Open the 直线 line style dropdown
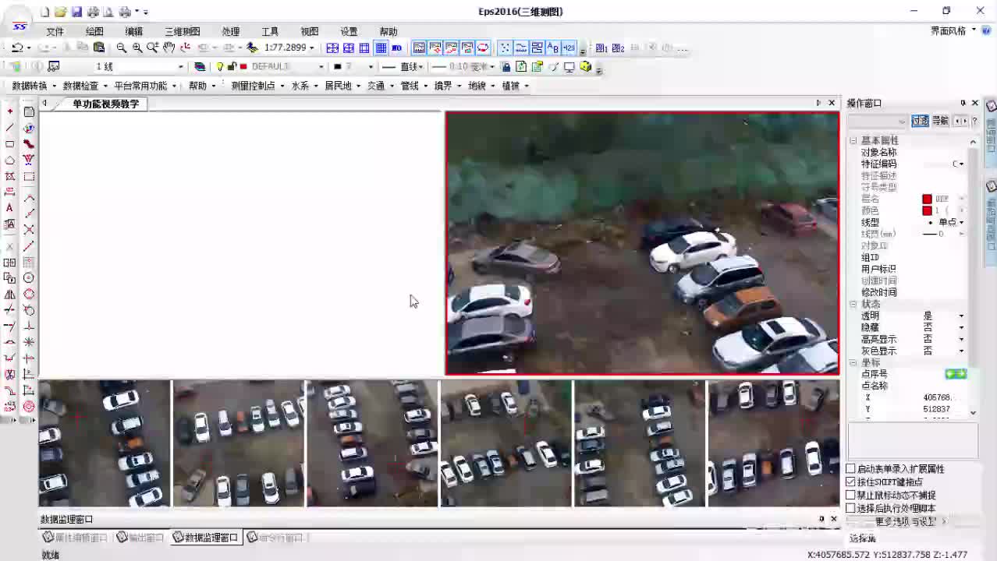Viewport: 997px width, 561px height. pyautogui.click(x=421, y=67)
